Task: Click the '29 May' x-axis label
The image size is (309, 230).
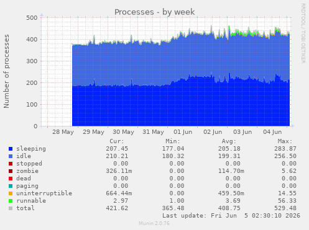Action: pos(93,132)
